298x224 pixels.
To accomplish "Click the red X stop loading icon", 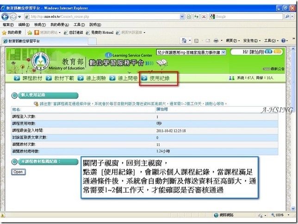I will [204, 17].
